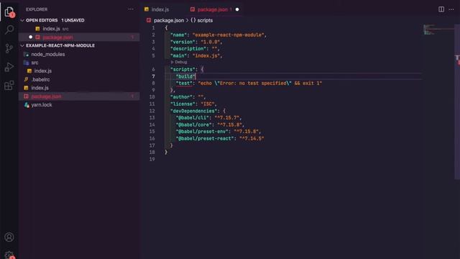Open the Explorer view in activity bar
The width and height of the screenshot is (460, 259).
(x=9, y=12)
